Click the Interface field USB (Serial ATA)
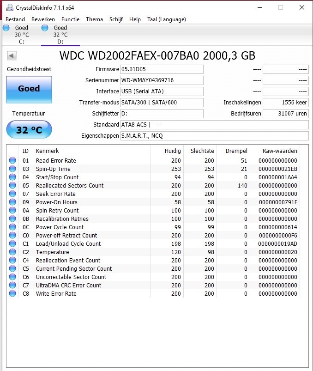This screenshot has height=371, width=313. click(162, 91)
